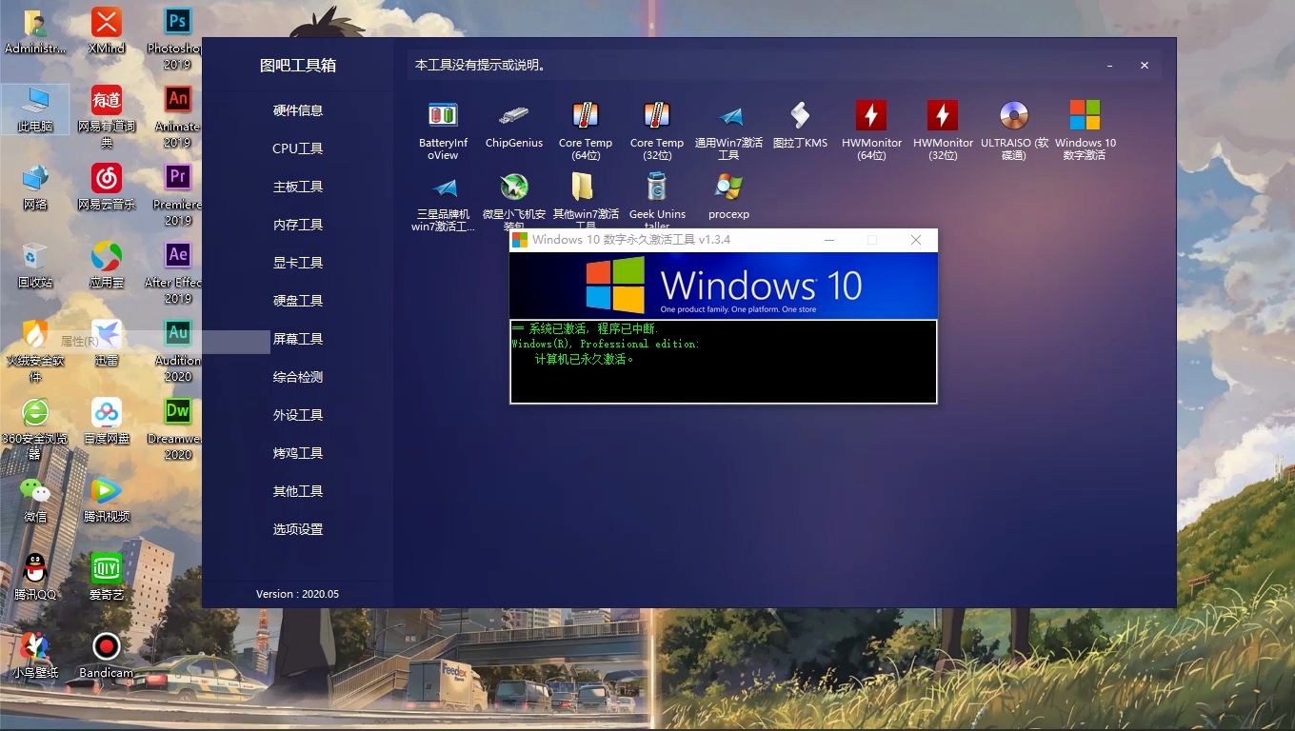Select the After Effects 2019 desktop shortcut
This screenshot has height=731, width=1295.
click(x=177, y=272)
